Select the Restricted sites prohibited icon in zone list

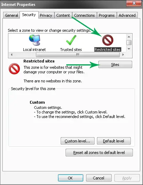(108, 40)
